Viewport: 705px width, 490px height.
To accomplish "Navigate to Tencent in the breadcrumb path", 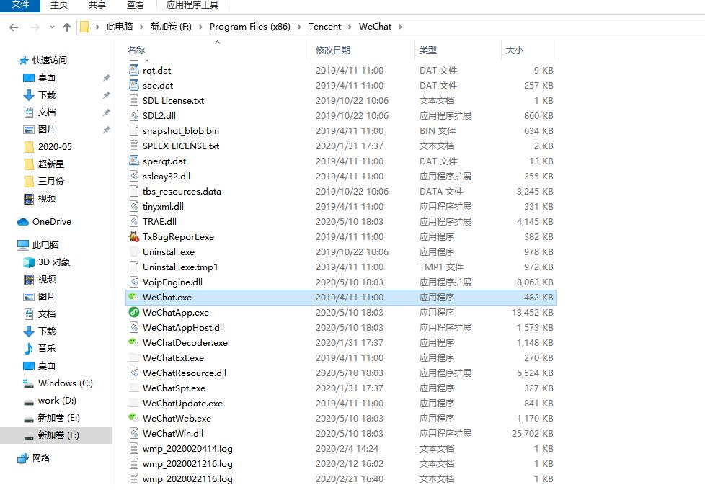I will click(327, 26).
